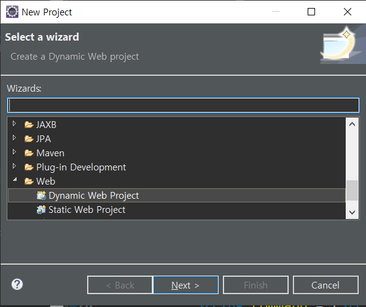Click the Static Web Project wizard icon
366x307 pixels.
click(x=41, y=210)
